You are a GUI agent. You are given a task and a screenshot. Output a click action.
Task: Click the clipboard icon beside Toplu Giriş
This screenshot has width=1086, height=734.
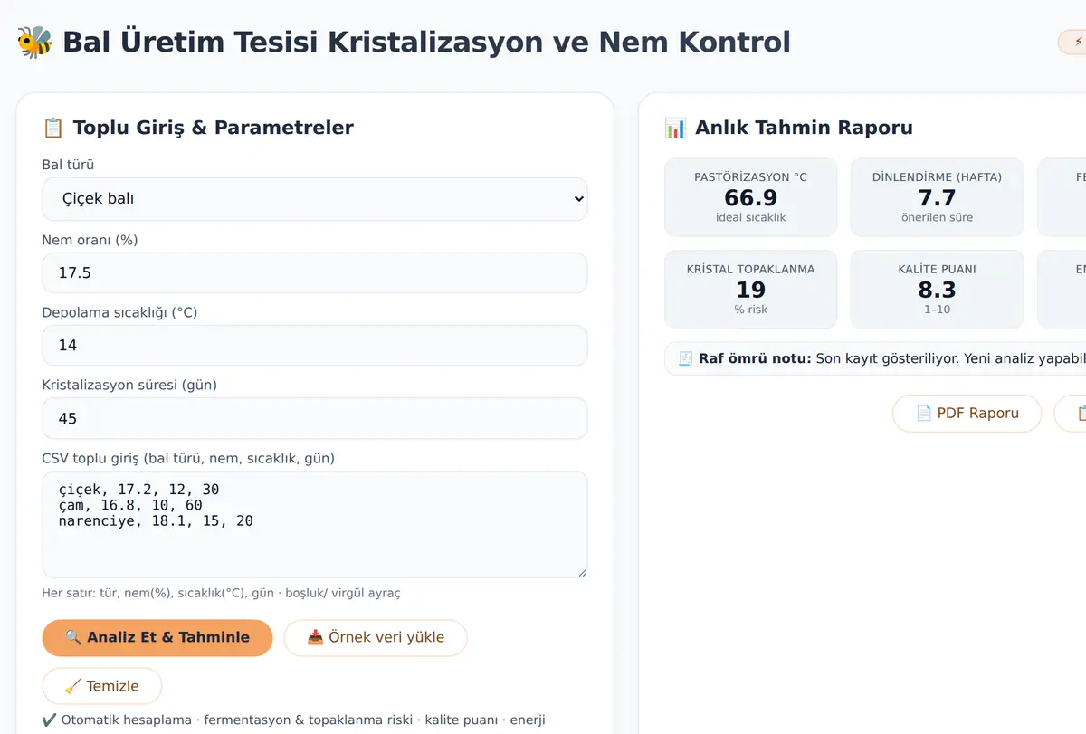point(53,128)
